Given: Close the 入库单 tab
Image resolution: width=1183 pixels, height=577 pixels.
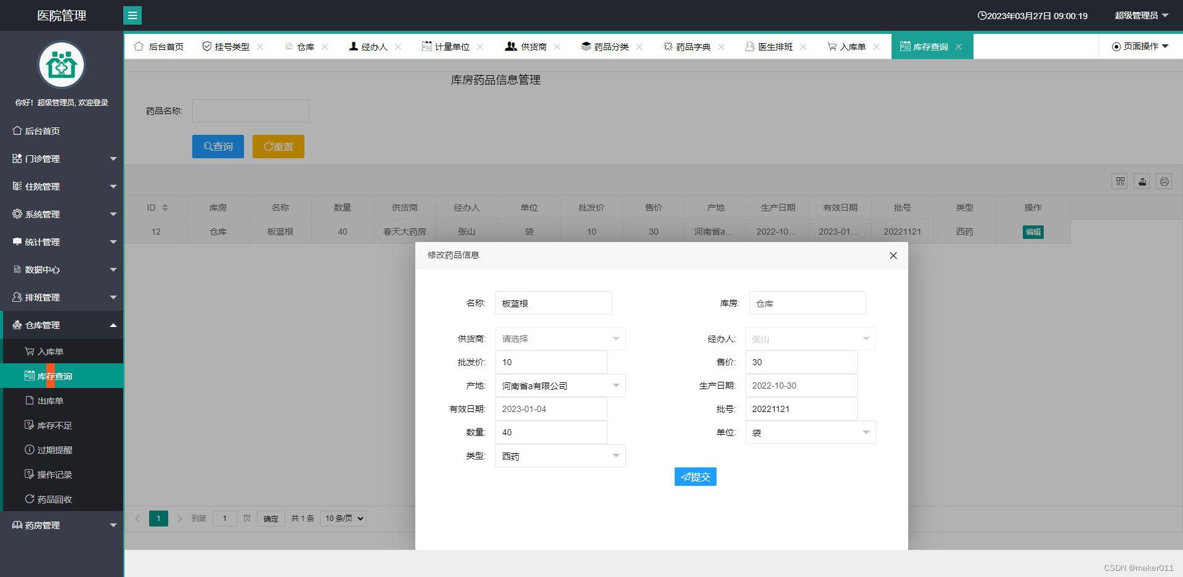Looking at the screenshot, I should [876, 47].
